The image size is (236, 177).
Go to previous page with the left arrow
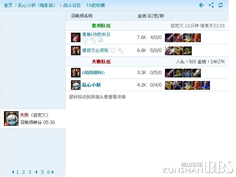tap(13, 172)
